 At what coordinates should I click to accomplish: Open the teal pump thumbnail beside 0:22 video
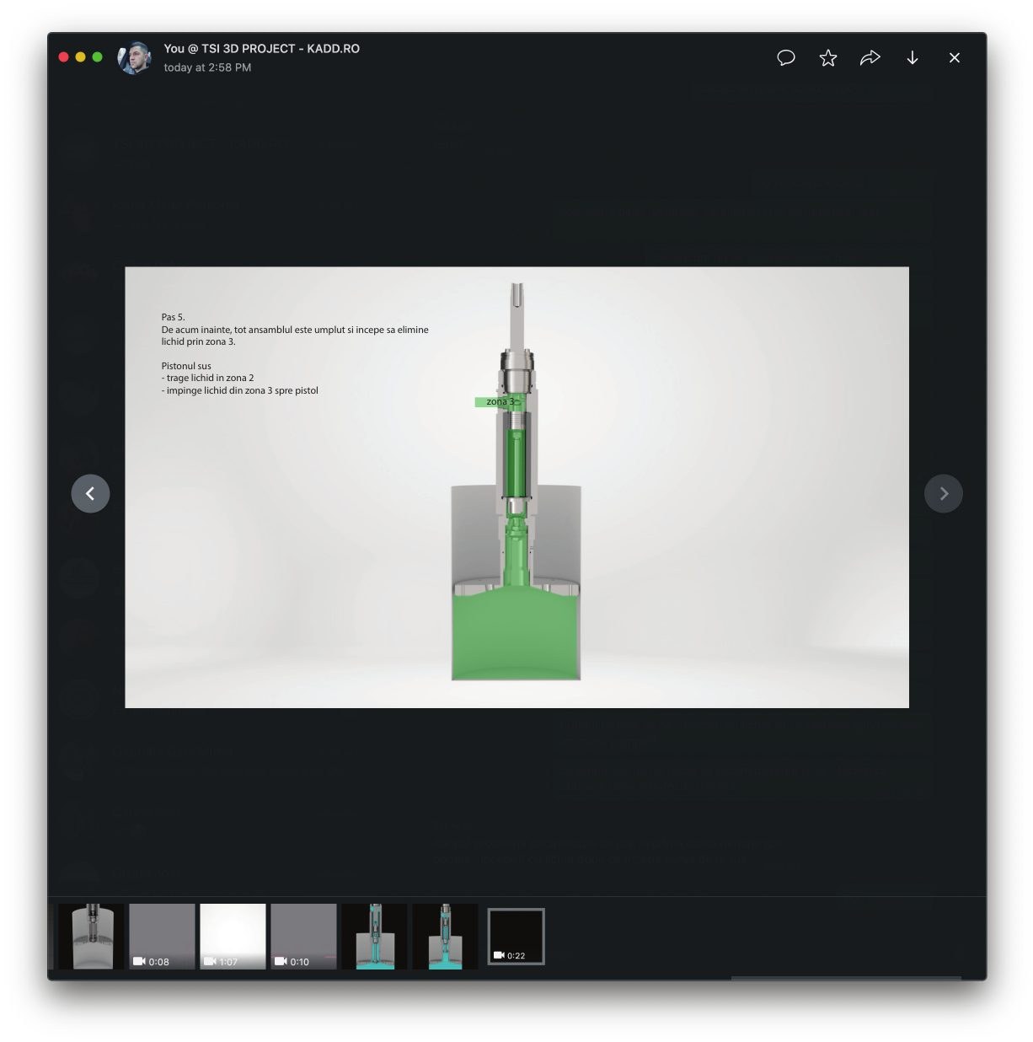pyautogui.click(x=445, y=937)
